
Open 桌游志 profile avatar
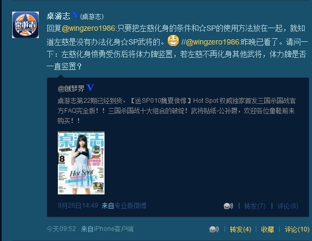click(x=25, y=25)
